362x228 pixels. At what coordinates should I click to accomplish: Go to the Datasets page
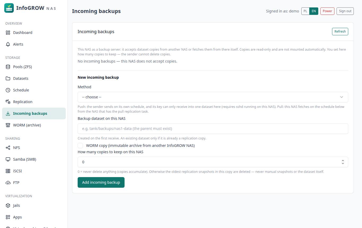pos(34,78)
